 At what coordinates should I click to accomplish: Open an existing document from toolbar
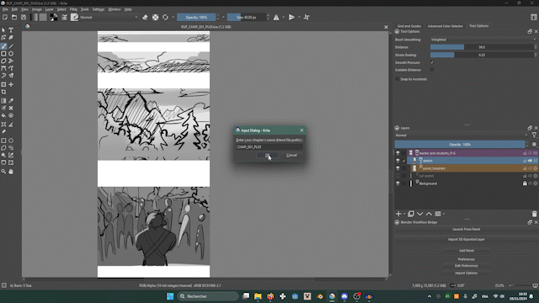click(14, 17)
